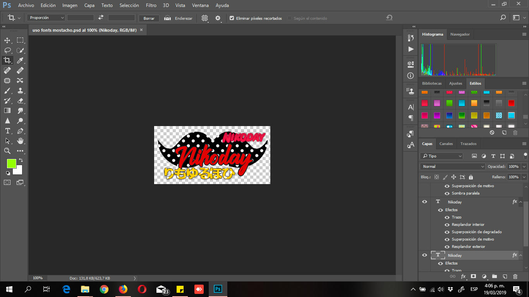Hide the Resplandor exterior effect
Image resolution: width=529 pixels, height=297 pixels.
point(447,247)
